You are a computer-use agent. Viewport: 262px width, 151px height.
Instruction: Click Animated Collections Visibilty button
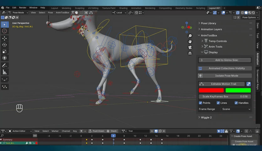pos(225,68)
